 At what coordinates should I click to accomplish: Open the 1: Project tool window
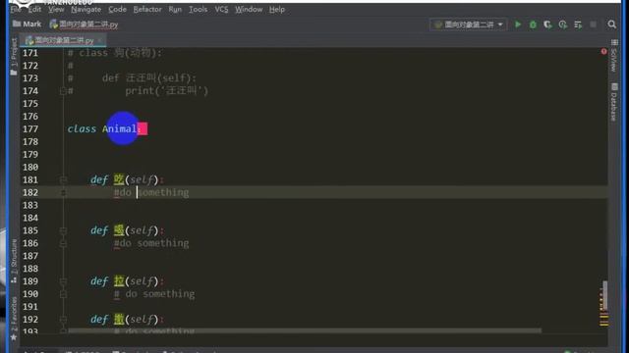(x=14, y=57)
